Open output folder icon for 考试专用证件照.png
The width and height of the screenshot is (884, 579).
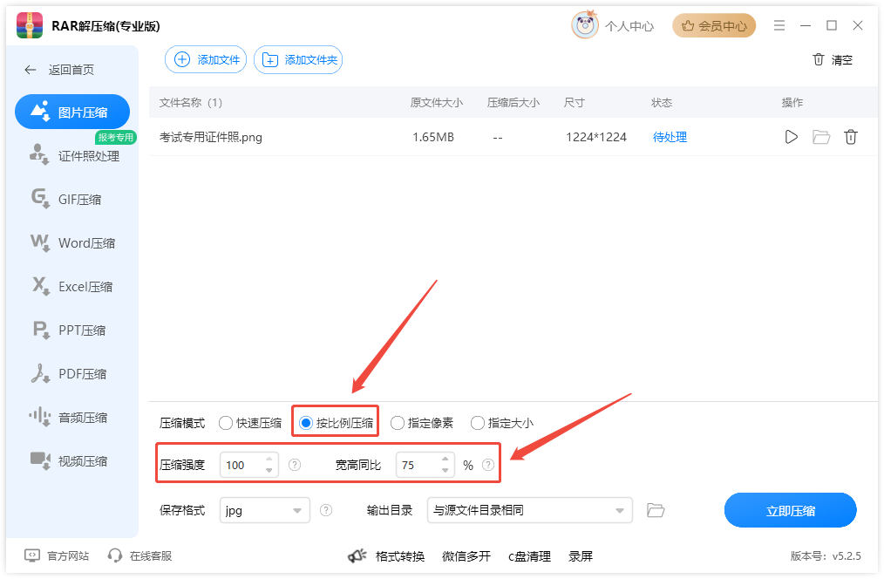(x=821, y=137)
